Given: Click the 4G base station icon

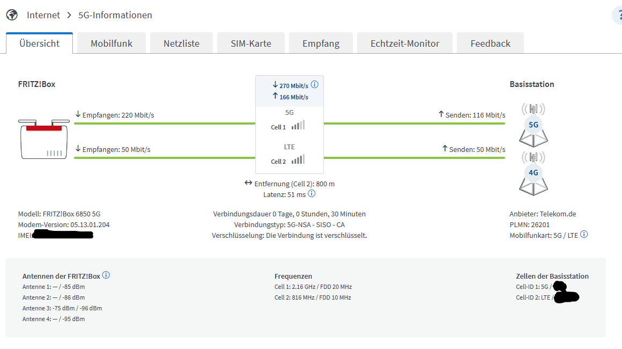Looking at the screenshot, I should click(x=533, y=172).
